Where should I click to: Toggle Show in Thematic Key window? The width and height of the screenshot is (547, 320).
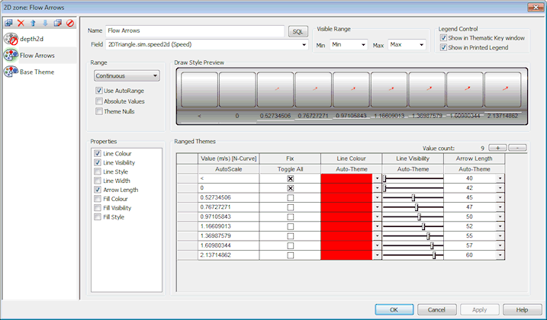coord(443,38)
